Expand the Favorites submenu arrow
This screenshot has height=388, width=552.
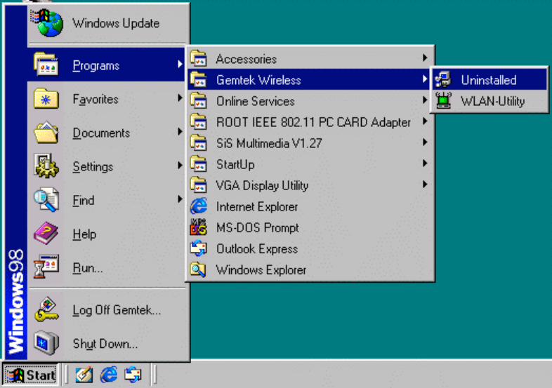click(x=180, y=98)
